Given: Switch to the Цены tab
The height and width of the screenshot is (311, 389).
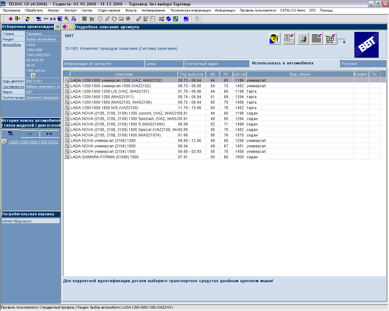Looking at the screenshot, I should [164, 64].
